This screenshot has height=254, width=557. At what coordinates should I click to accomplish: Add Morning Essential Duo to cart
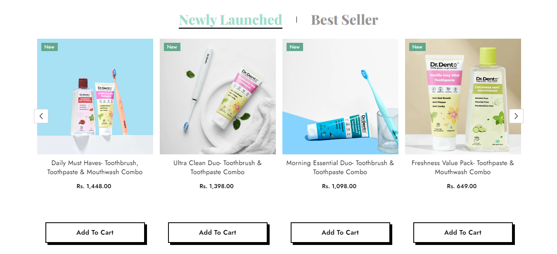pos(340,233)
